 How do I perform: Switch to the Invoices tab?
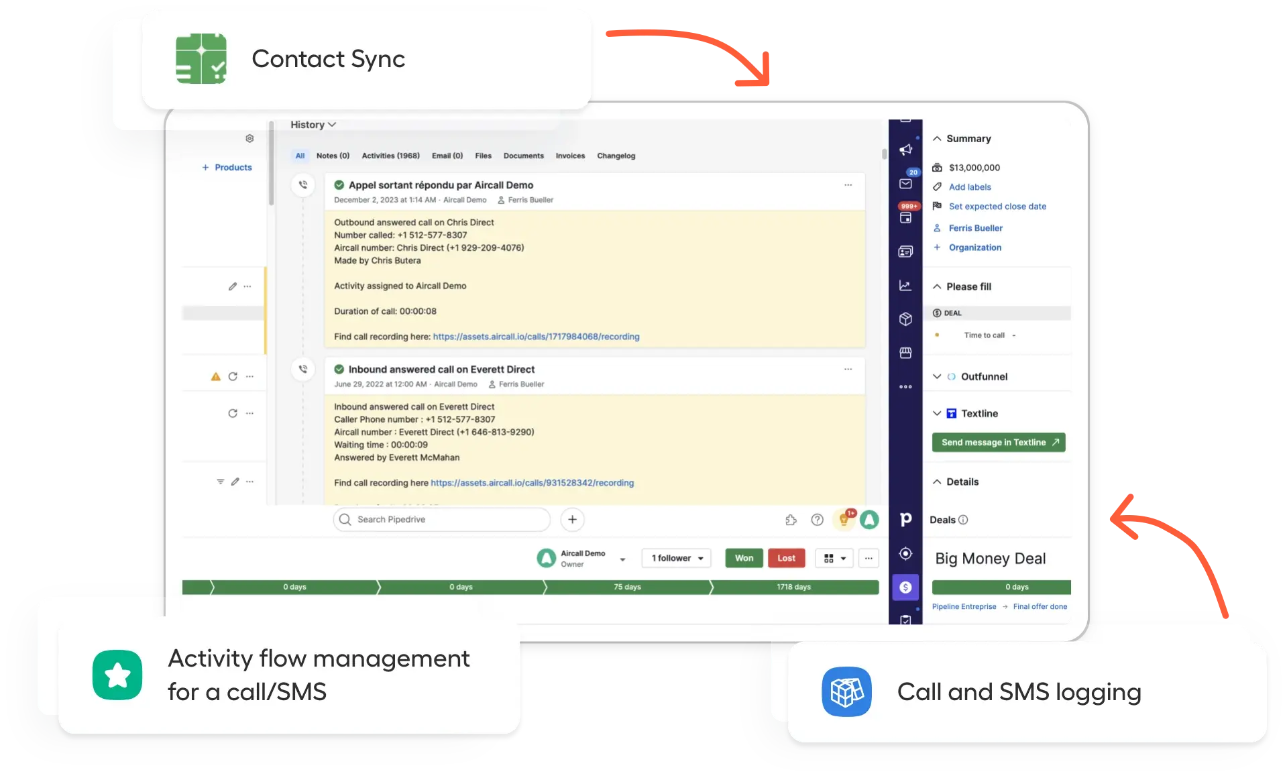570,156
